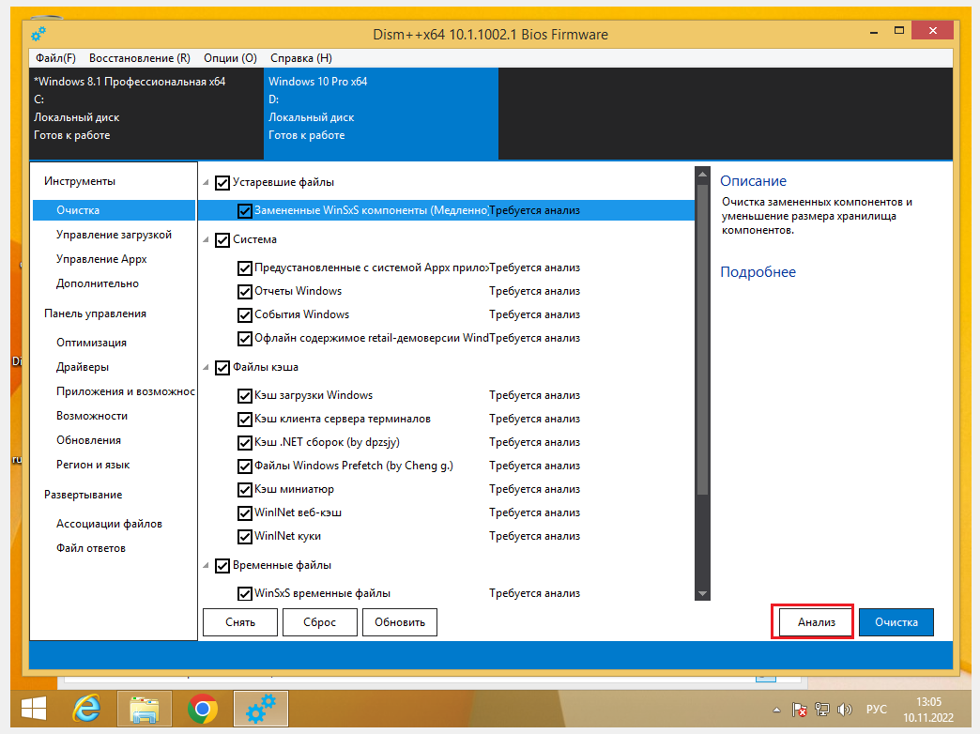Open Обновления in the sidebar
Image resolution: width=980 pixels, height=734 pixels.
coord(89,440)
